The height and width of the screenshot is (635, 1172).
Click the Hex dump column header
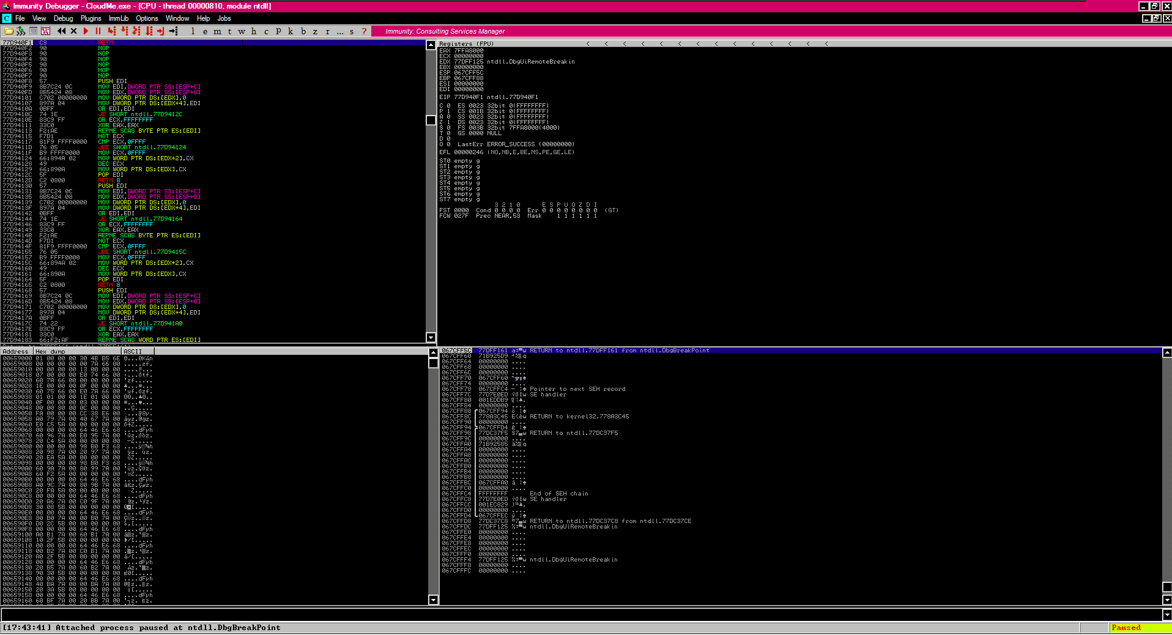[x=78, y=351]
